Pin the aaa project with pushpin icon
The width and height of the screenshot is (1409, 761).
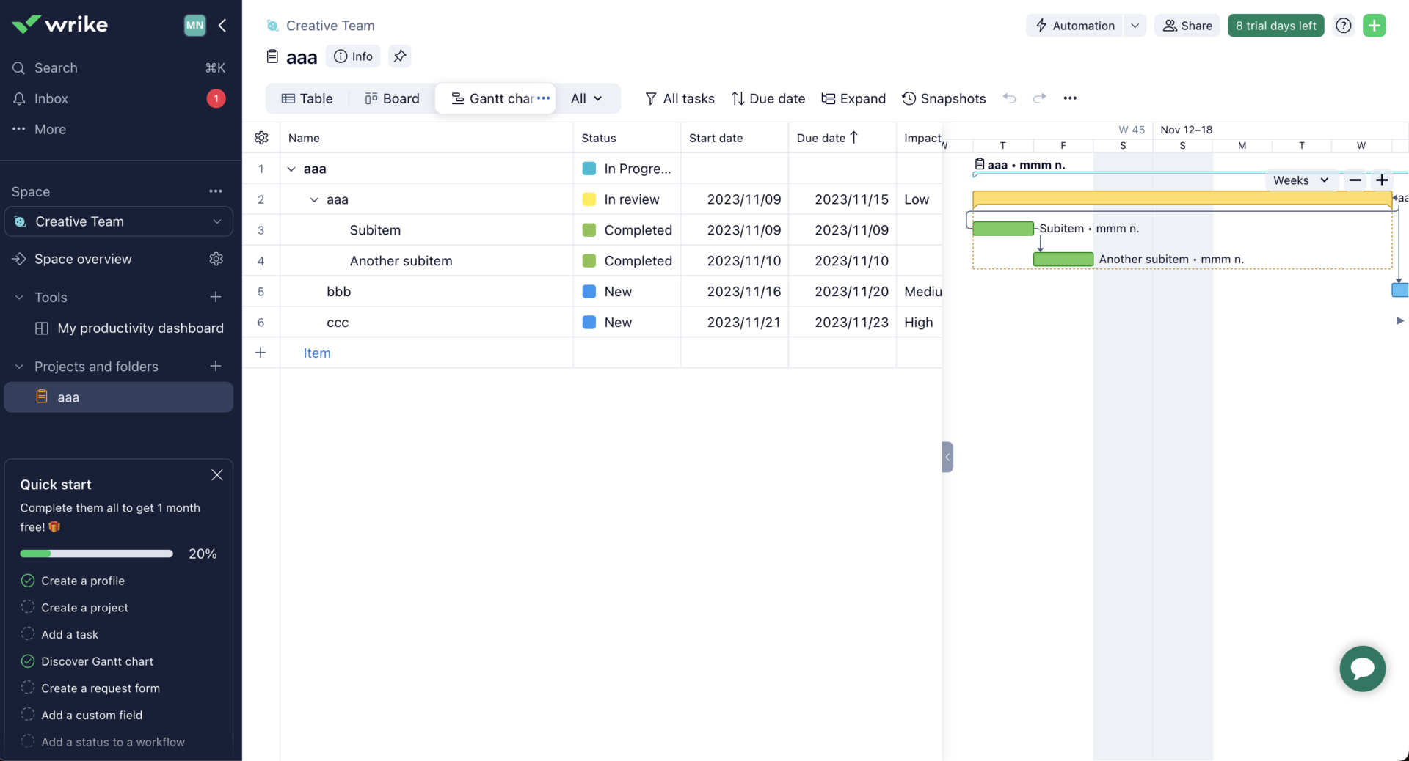[400, 56]
